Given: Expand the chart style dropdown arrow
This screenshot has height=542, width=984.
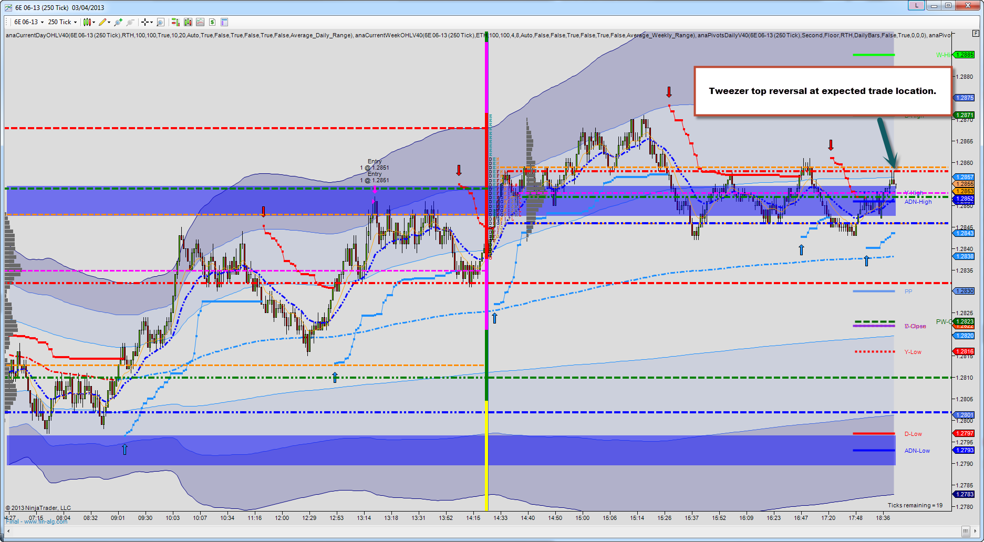Looking at the screenshot, I should pyautogui.click(x=94, y=22).
